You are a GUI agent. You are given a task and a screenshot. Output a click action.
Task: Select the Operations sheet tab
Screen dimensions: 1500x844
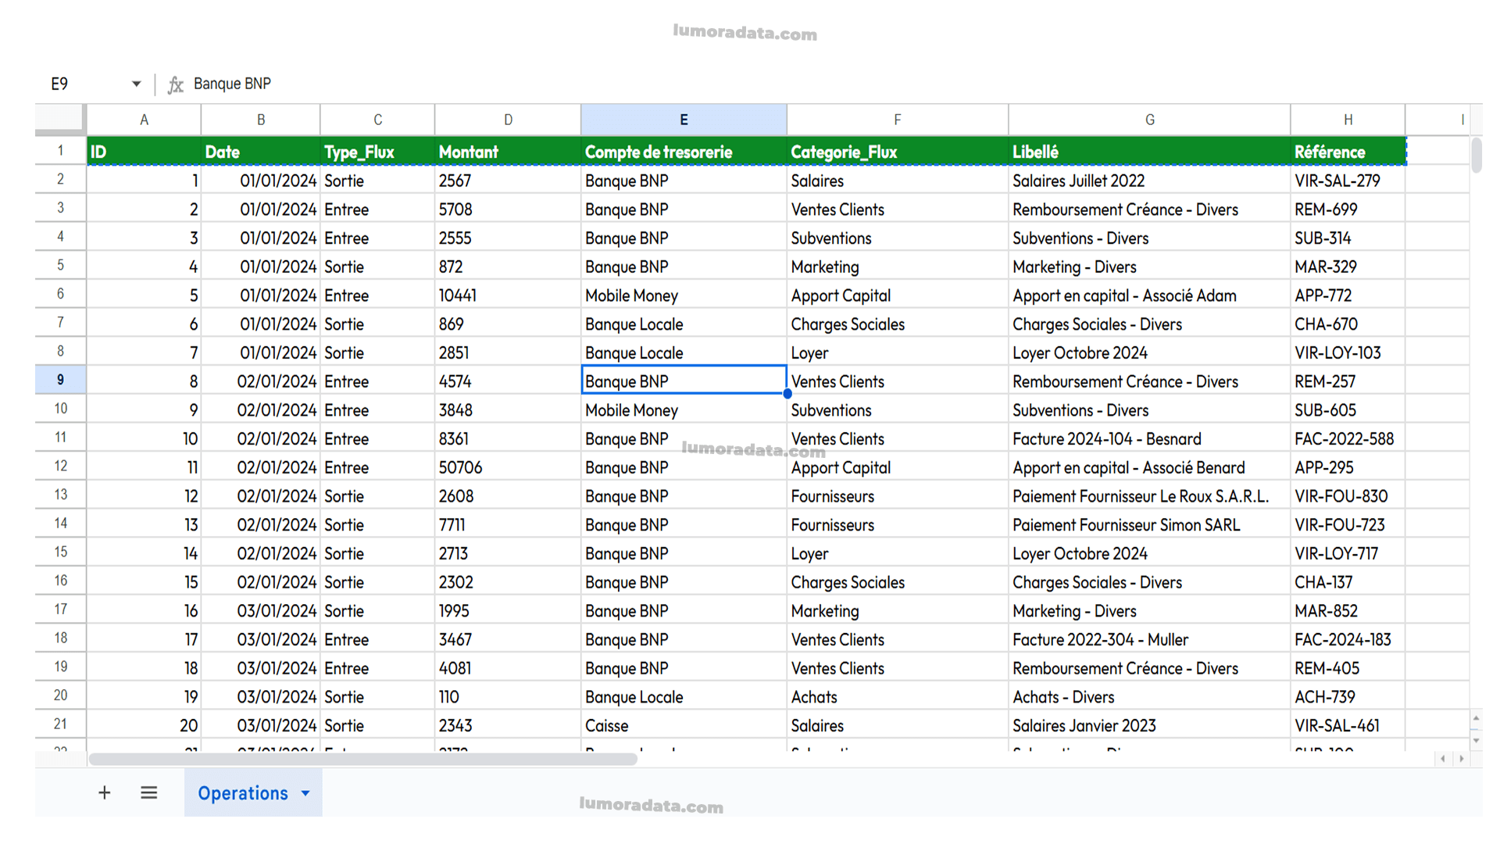click(x=242, y=793)
